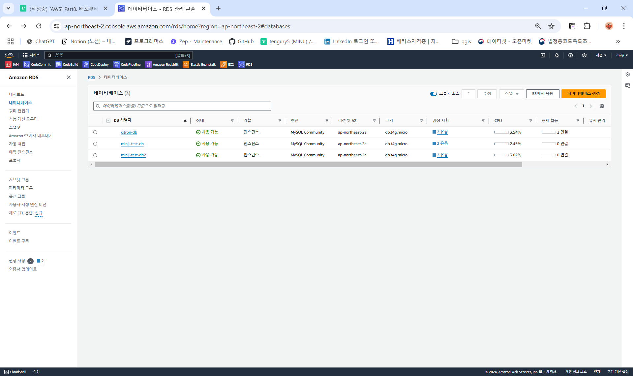
Task: Open the Amazon Redshift shortcut icon
Action: [148, 65]
